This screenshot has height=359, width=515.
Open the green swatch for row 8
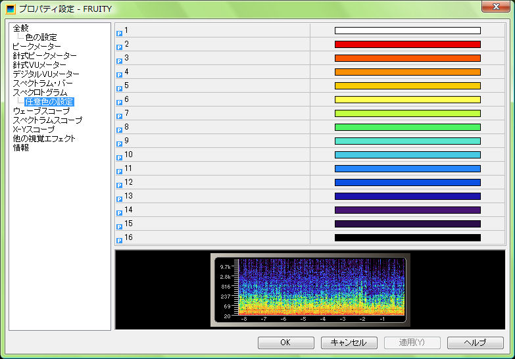click(x=408, y=127)
